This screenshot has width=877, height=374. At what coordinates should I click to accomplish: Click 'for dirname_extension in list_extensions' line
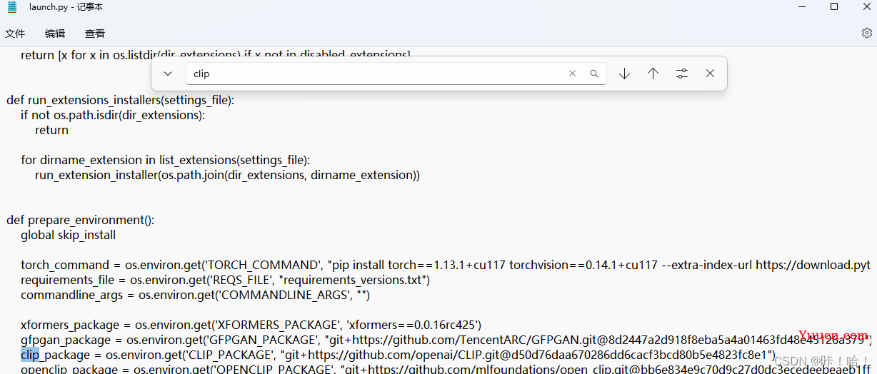tap(165, 160)
